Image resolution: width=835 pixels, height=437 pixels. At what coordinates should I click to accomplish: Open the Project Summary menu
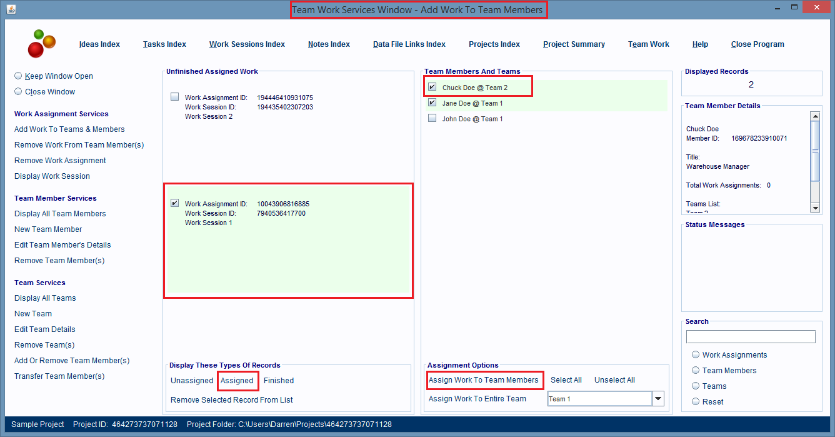574,44
